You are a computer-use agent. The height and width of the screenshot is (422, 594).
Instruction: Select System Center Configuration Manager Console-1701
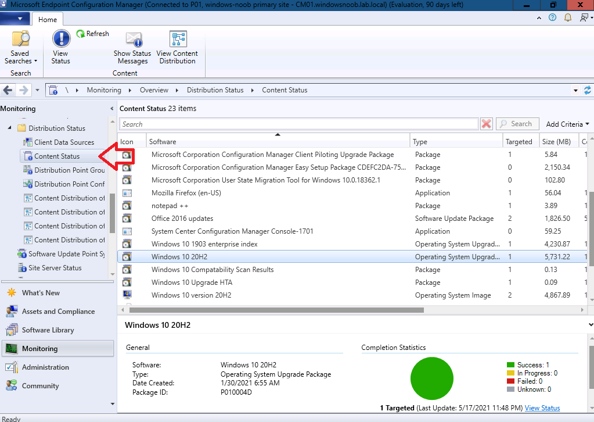click(x=352, y=231)
